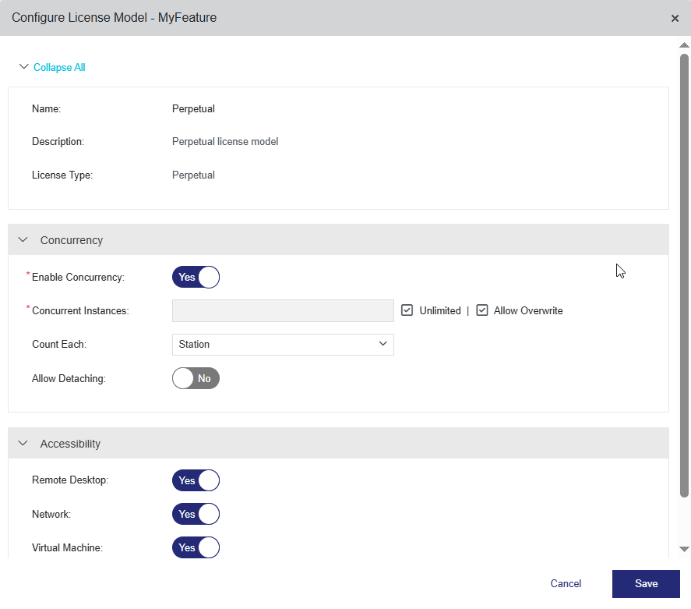Image resolution: width=691 pixels, height=609 pixels.
Task: Click the Concurrent Instances input field
Action: coord(283,310)
